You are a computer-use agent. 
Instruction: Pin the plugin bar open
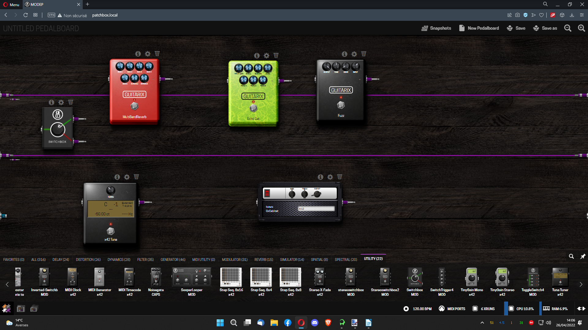coord(583,256)
